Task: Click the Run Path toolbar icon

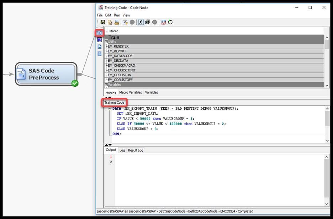Action: (125, 22)
